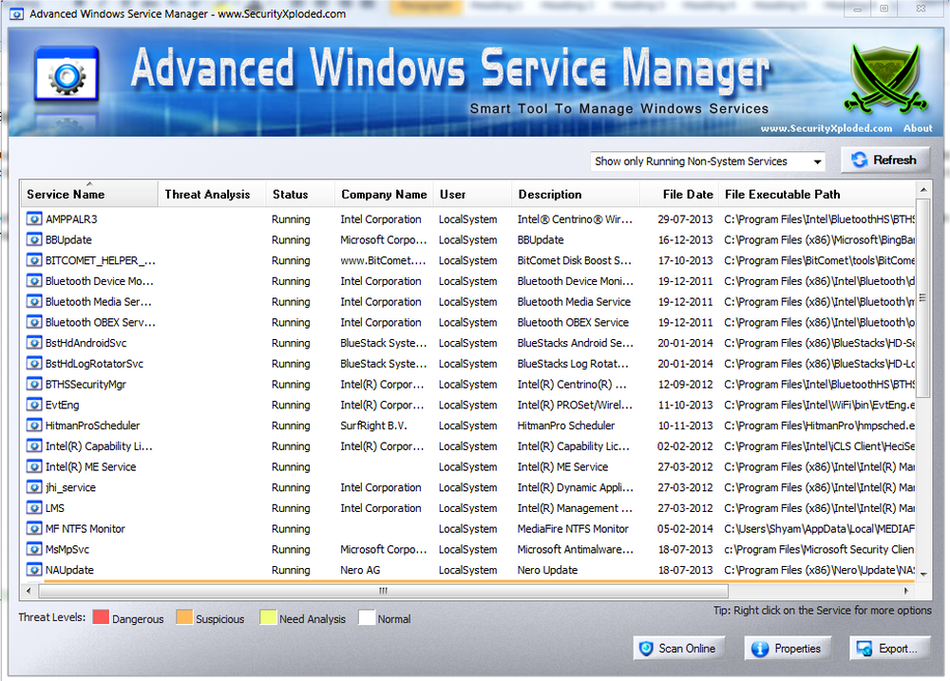Click the gear application logo in banner
950x681 pixels.
coord(66,74)
